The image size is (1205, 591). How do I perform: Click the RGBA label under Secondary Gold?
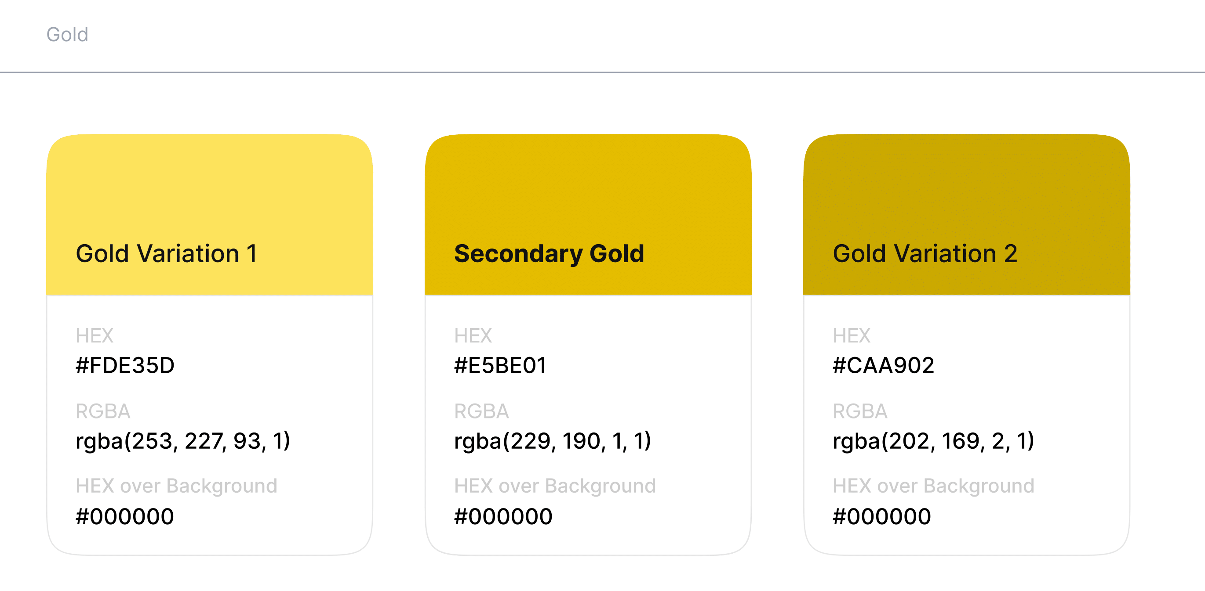(481, 411)
